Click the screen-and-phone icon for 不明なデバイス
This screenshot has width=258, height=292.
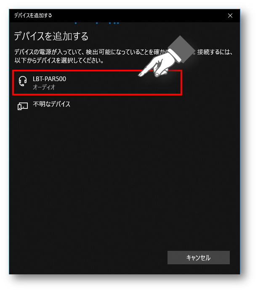pyautogui.click(x=23, y=106)
